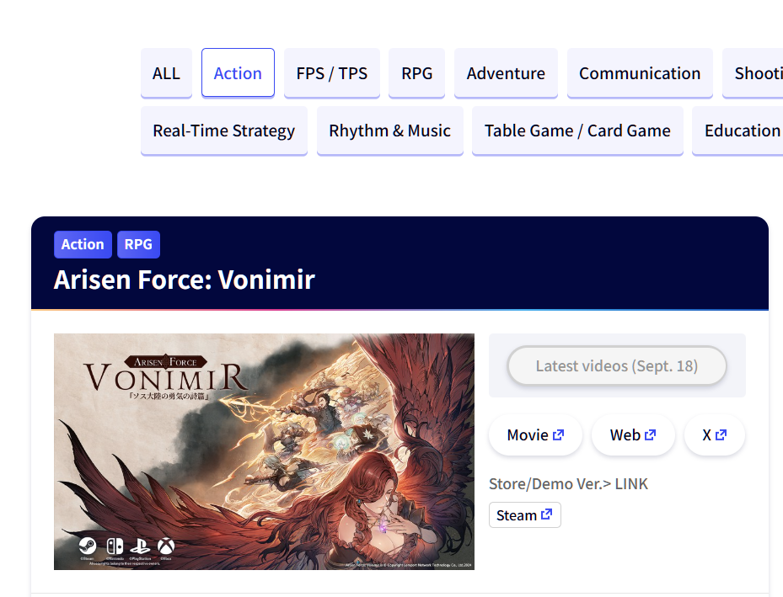Filter by RPG in the genre row
Image resolution: width=783 pixels, height=597 pixels.
coord(416,72)
